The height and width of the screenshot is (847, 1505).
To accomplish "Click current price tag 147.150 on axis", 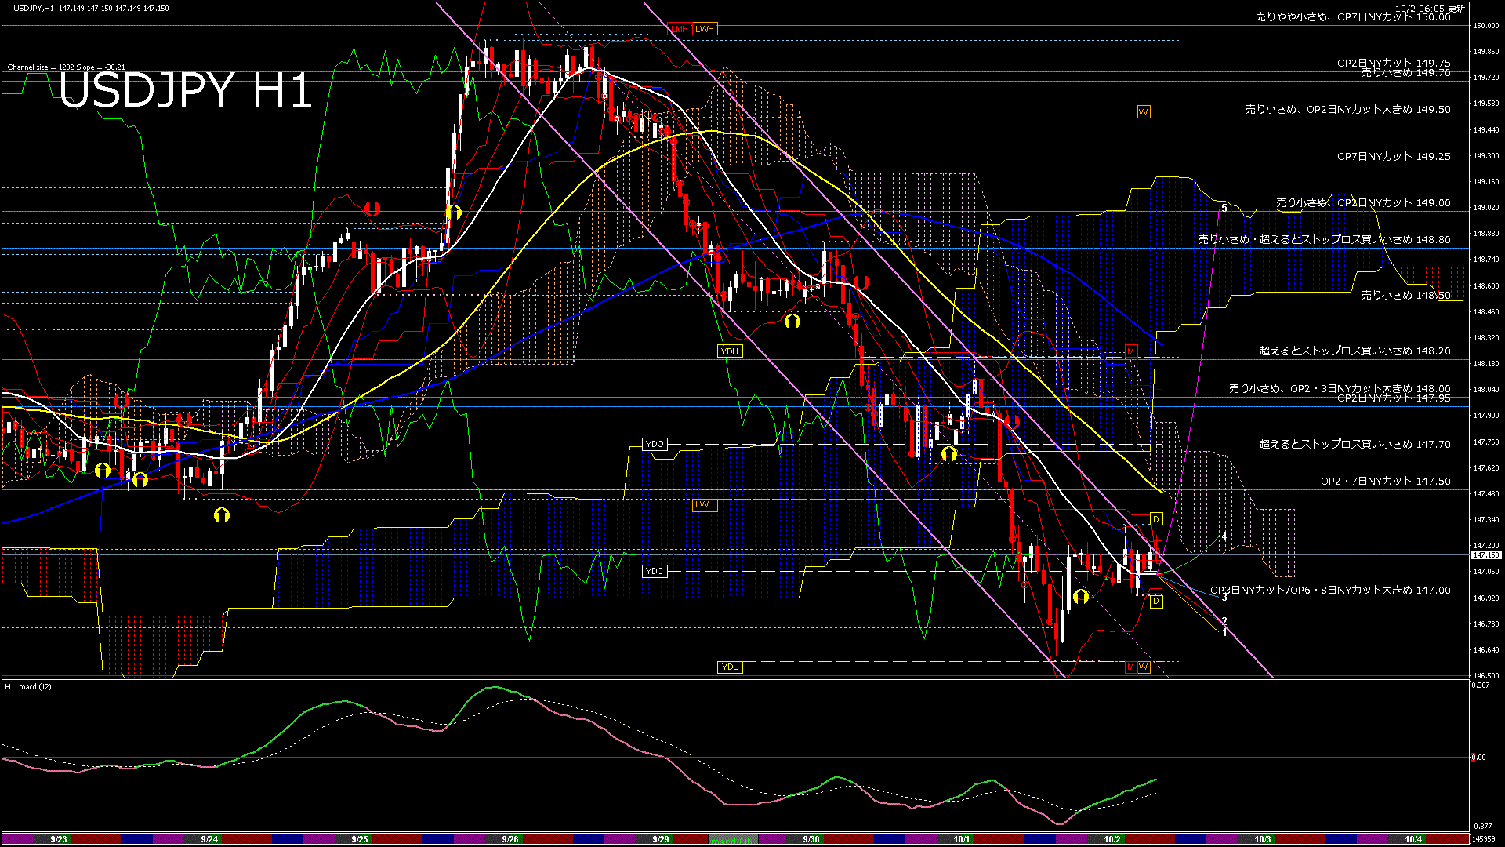I will coord(1486,555).
